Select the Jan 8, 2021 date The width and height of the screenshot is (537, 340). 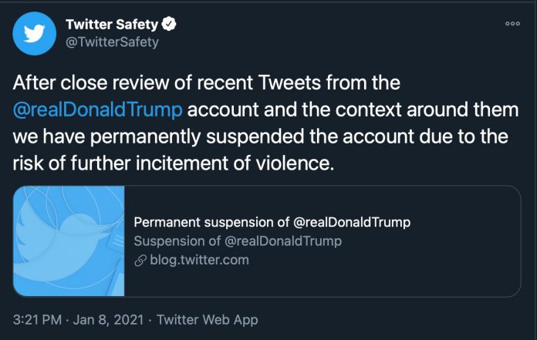(x=108, y=320)
